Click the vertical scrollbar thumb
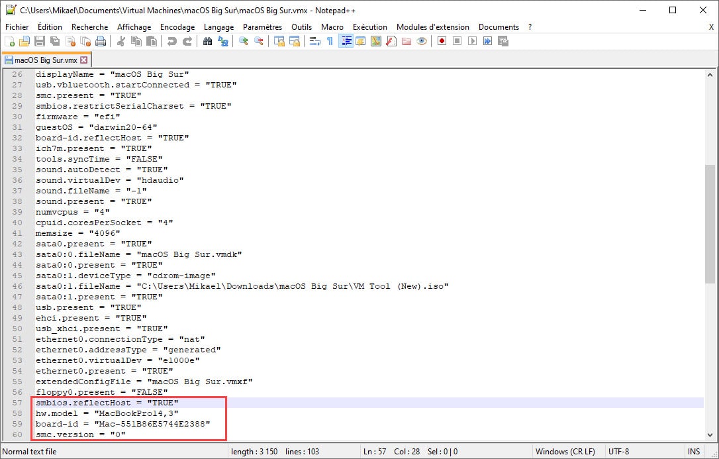 click(x=710, y=224)
